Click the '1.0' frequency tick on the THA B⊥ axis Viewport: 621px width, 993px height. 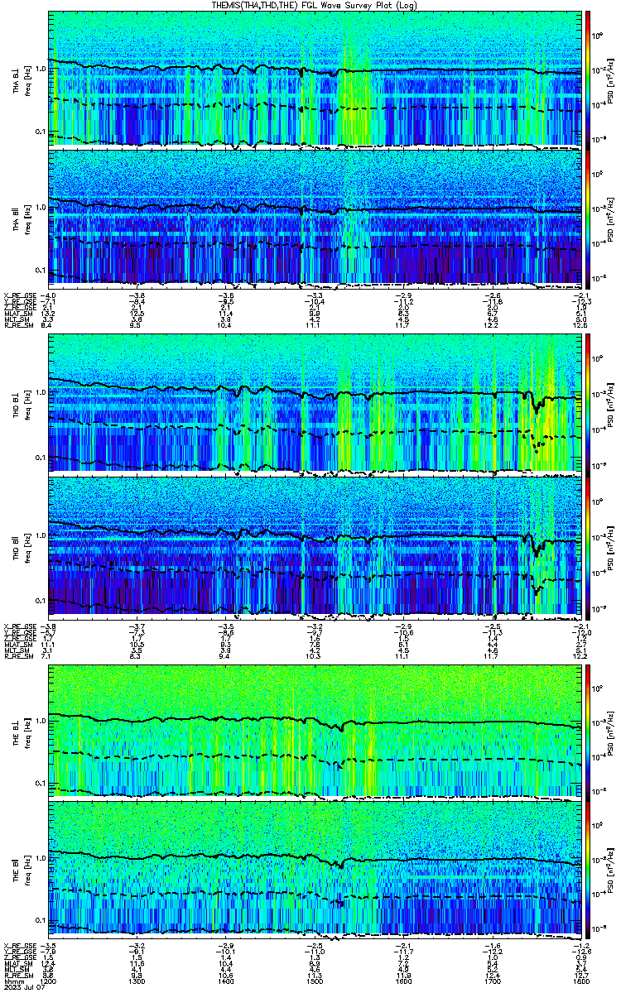[40, 67]
